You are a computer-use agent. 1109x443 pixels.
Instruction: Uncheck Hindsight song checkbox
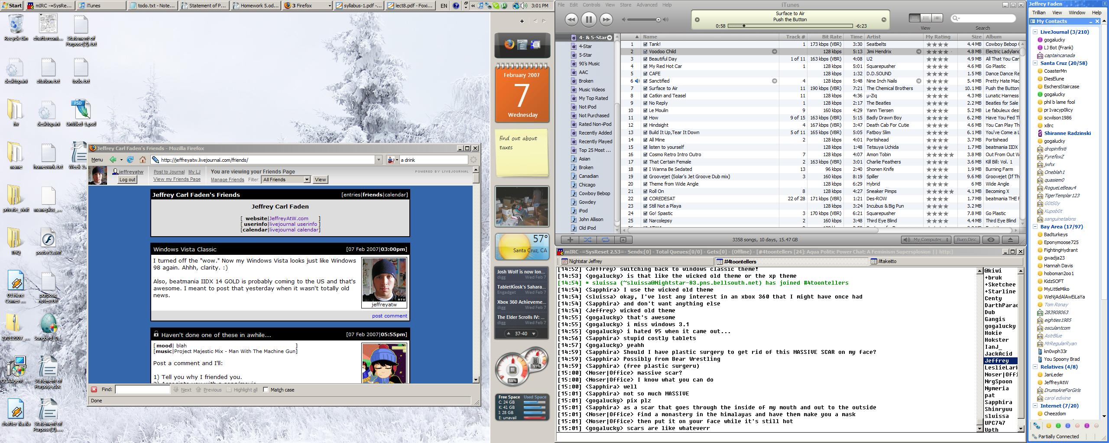coord(645,125)
